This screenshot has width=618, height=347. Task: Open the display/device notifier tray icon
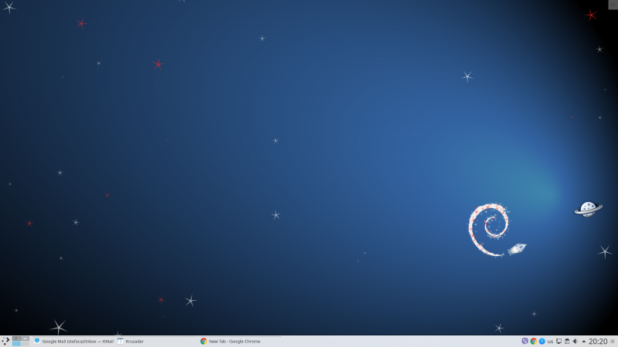[559, 342]
